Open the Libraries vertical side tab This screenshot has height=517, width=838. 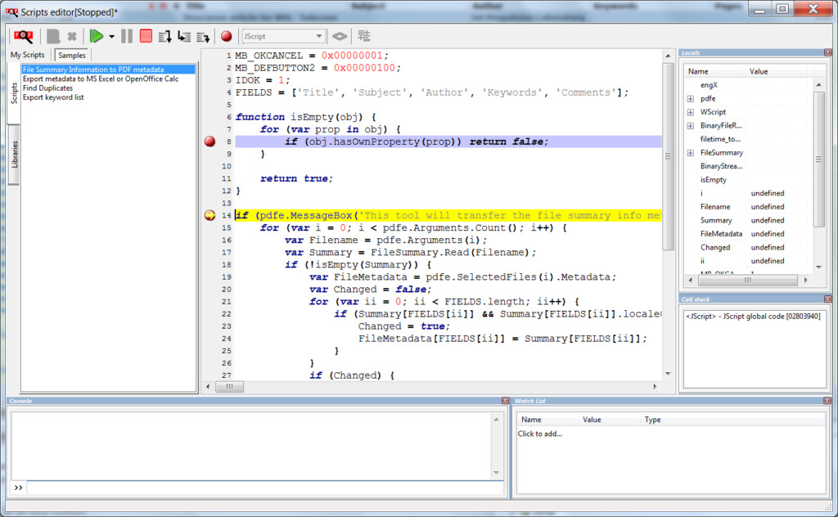[x=14, y=155]
